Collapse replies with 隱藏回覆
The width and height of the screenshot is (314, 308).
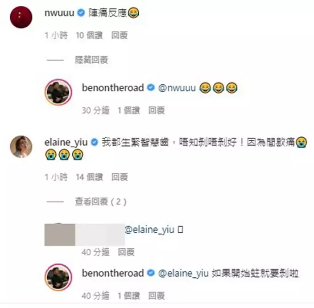(x=91, y=60)
